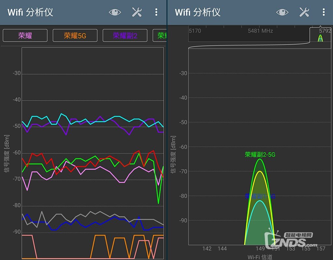This screenshot has height=260, width=333.
Task: Tap the eye view icon on left toolbar
Action: [x=114, y=12]
